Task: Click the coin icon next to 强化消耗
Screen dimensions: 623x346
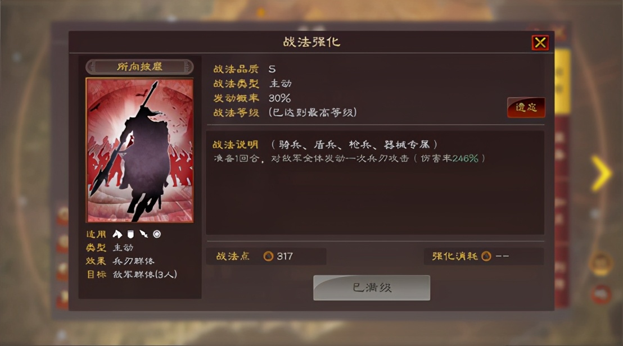Action: (x=486, y=256)
